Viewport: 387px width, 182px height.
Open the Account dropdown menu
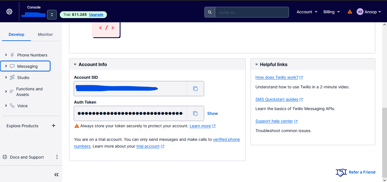coord(307,12)
